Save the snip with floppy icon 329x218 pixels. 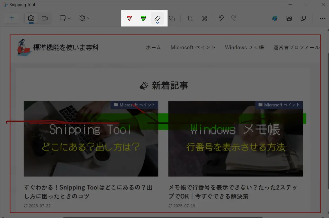click(289, 18)
